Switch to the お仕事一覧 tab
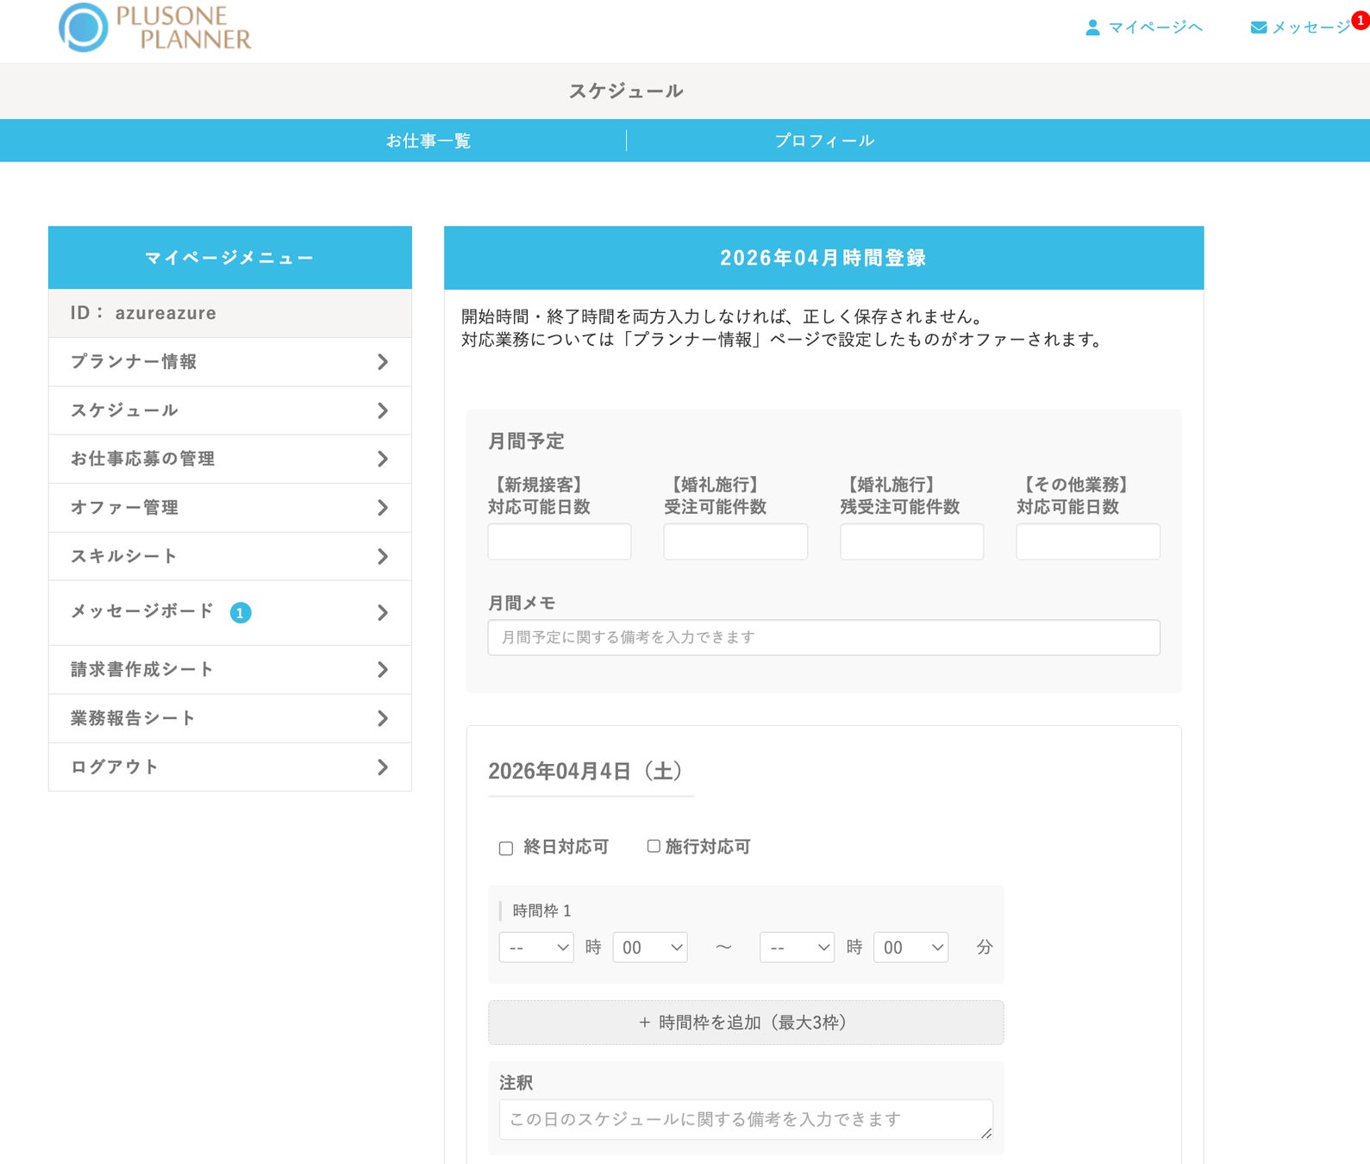Screen dimensions: 1370x1164 pyautogui.click(x=429, y=141)
